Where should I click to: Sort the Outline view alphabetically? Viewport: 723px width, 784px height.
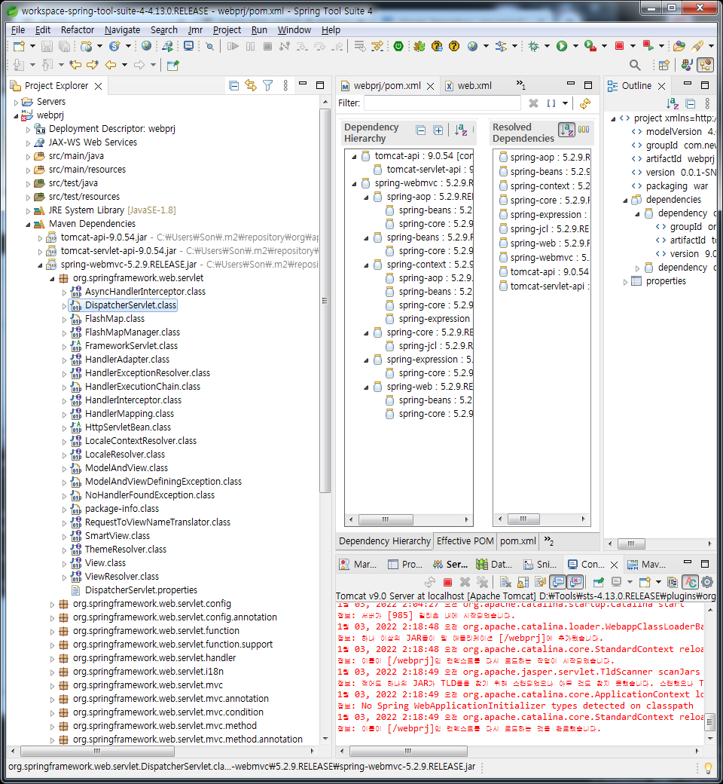tap(673, 103)
